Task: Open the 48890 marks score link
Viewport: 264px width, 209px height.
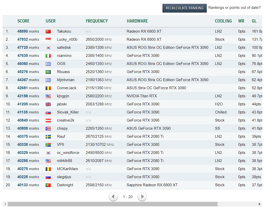Action: tap(28, 31)
